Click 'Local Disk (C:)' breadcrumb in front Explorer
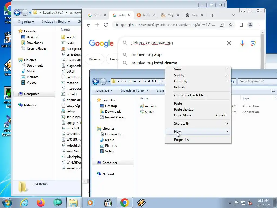 pyautogui.click(x=152, y=81)
